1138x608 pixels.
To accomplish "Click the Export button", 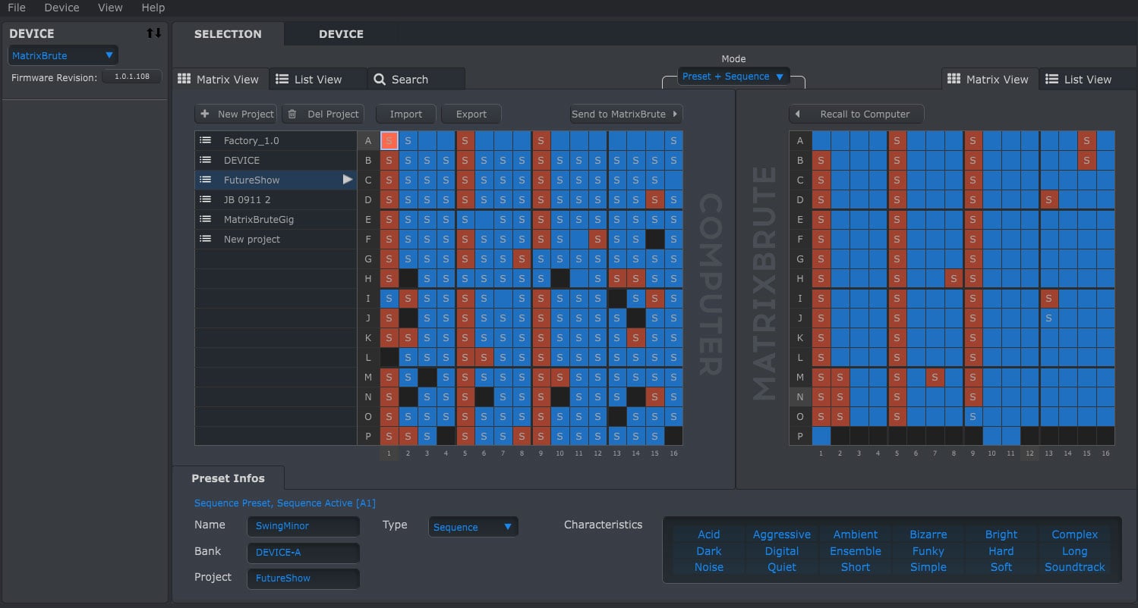I will [471, 114].
